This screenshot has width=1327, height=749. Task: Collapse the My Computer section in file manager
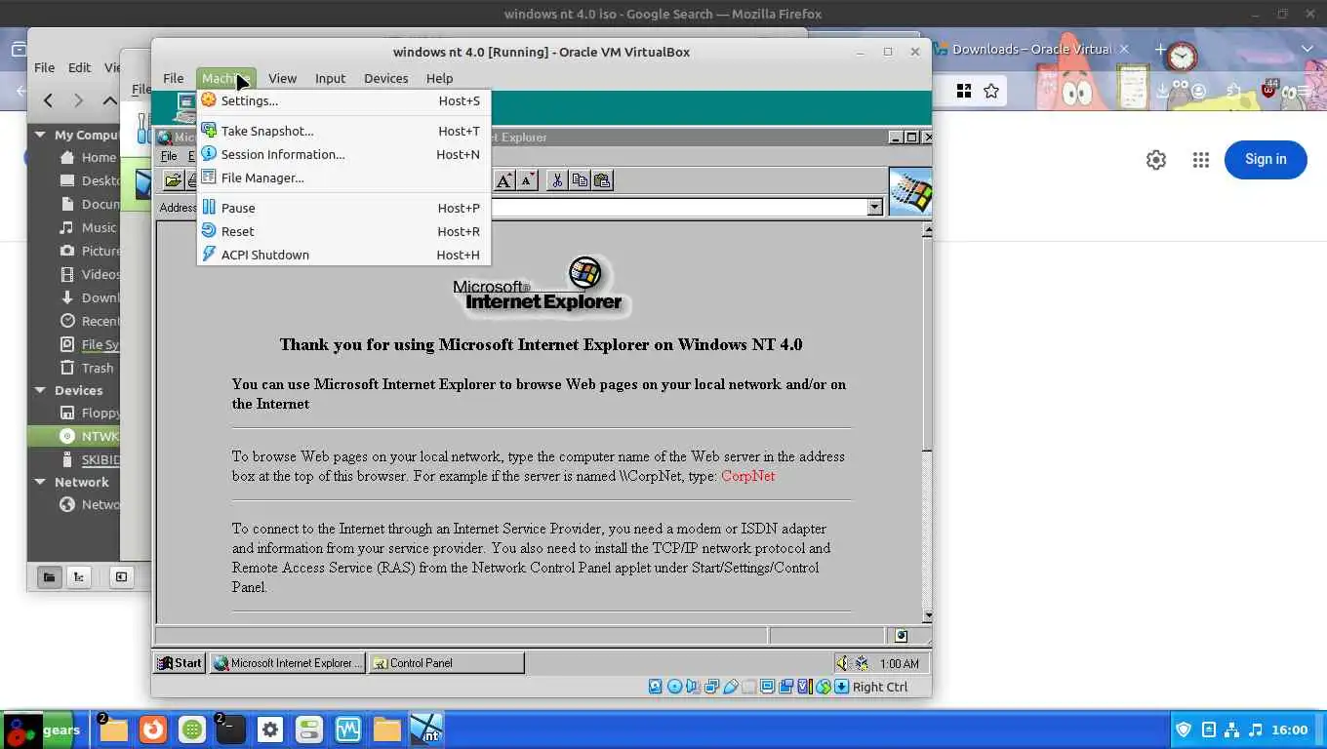[40, 135]
